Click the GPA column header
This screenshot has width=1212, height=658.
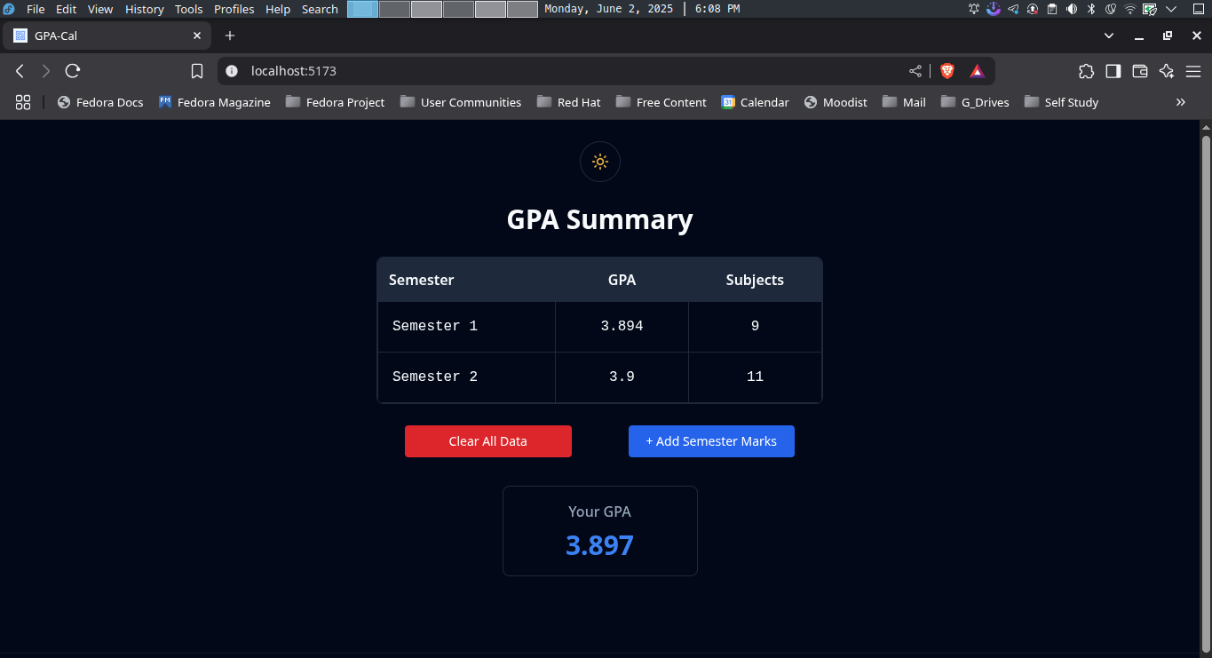(622, 280)
